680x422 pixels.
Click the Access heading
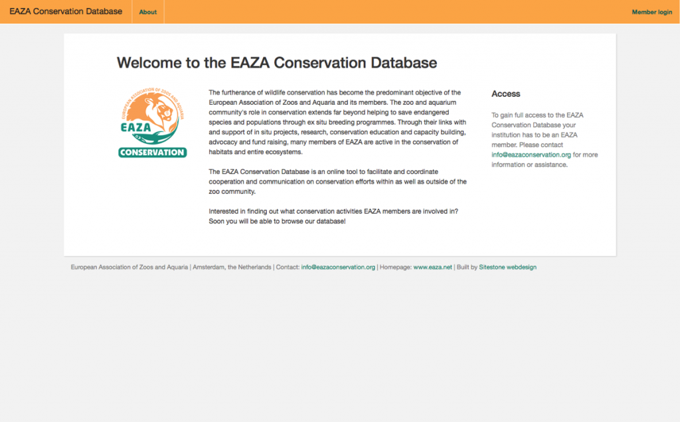pos(505,94)
